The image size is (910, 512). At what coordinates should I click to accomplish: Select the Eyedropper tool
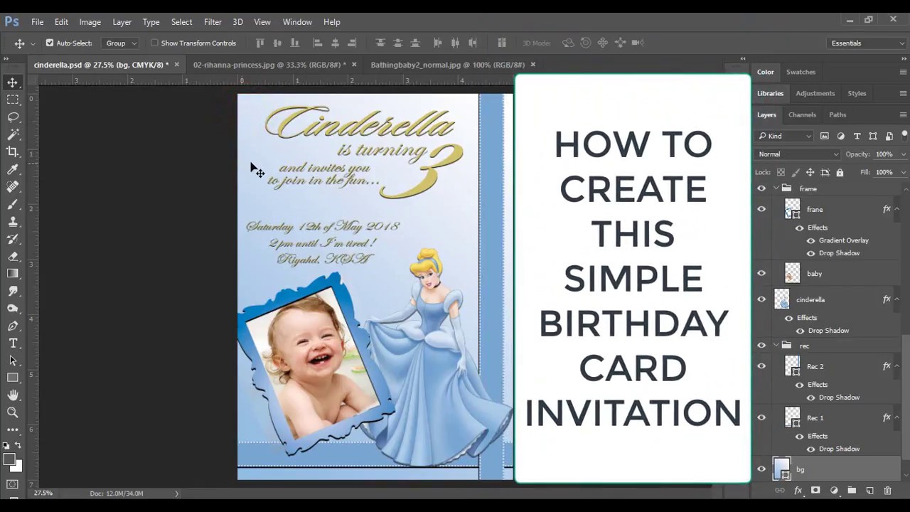tap(13, 169)
